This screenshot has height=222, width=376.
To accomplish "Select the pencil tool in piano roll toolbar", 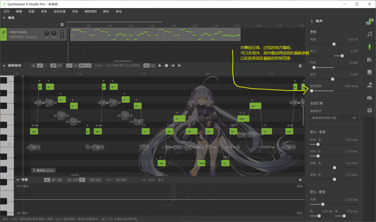I will click(40, 66).
